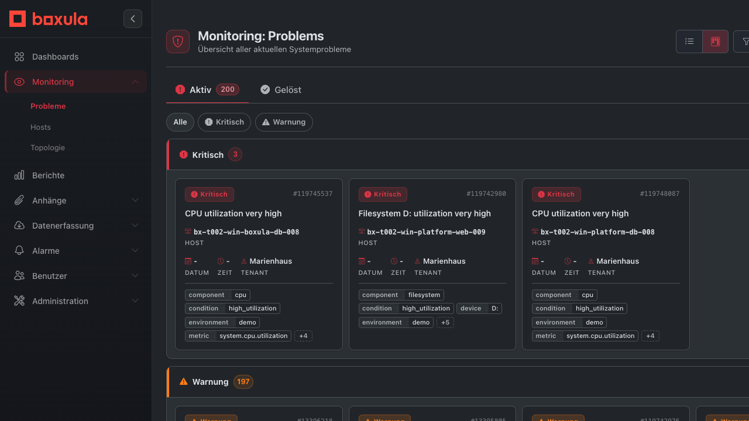Open host bx-t002-win-platform-web-009 link
The width and height of the screenshot is (749, 421).
(426, 232)
